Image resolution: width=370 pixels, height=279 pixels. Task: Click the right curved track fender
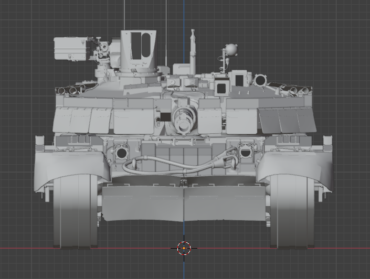[297, 169]
